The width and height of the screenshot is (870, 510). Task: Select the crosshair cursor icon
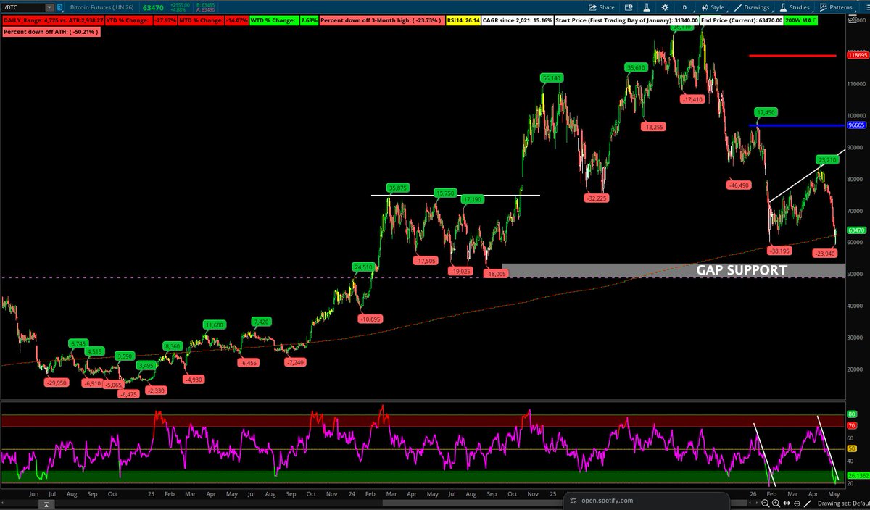[797, 503]
